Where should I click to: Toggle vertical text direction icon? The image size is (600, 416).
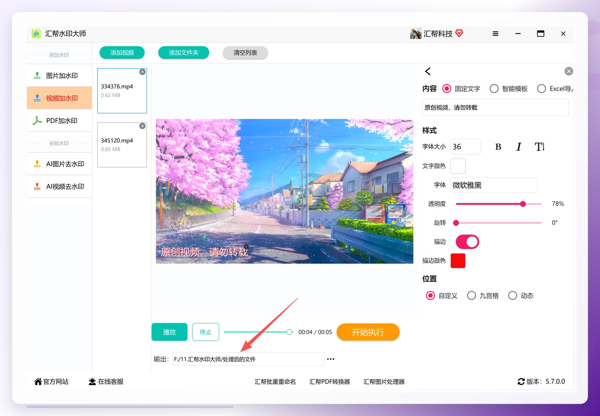(x=540, y=147)
